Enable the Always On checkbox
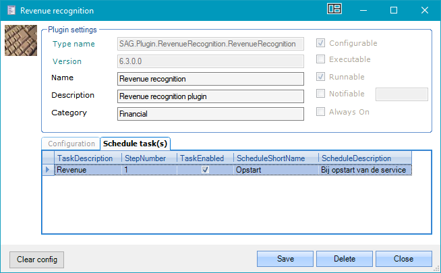 322,112
